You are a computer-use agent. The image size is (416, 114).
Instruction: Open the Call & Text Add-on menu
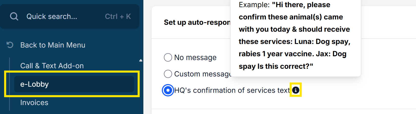(x=52, y=66)
